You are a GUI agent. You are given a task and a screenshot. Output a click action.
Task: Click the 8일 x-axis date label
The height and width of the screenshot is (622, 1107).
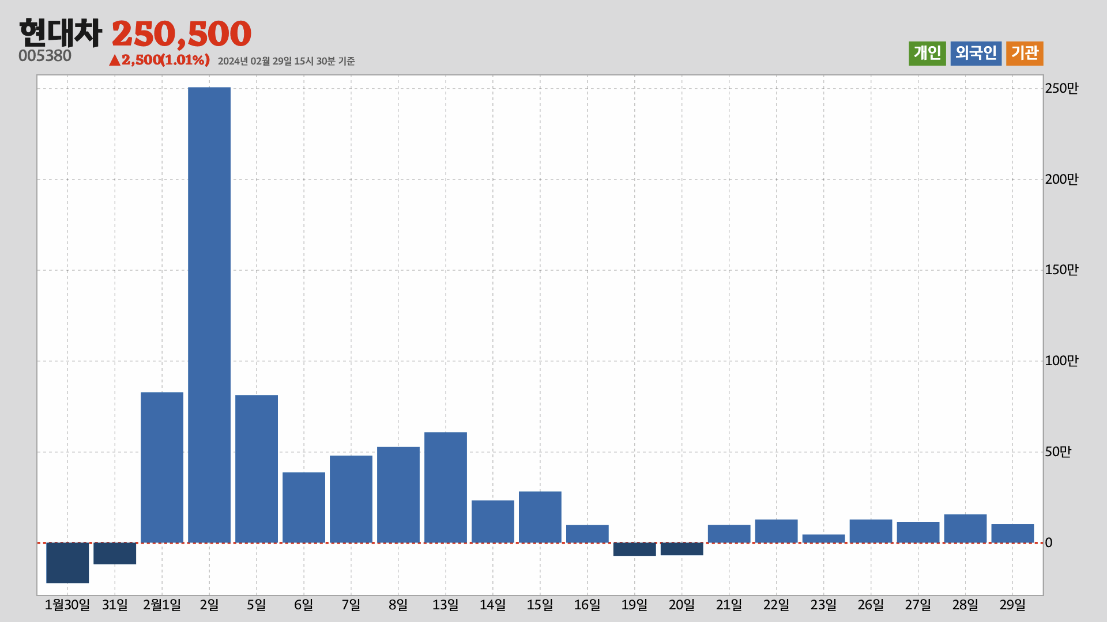(x=398, y=605)
